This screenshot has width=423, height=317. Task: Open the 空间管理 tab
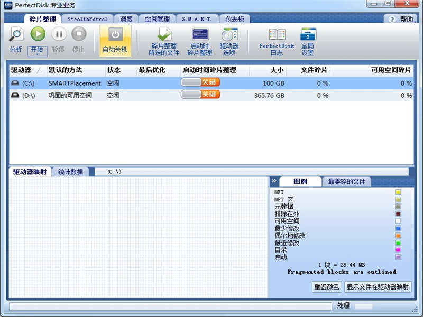157,19
